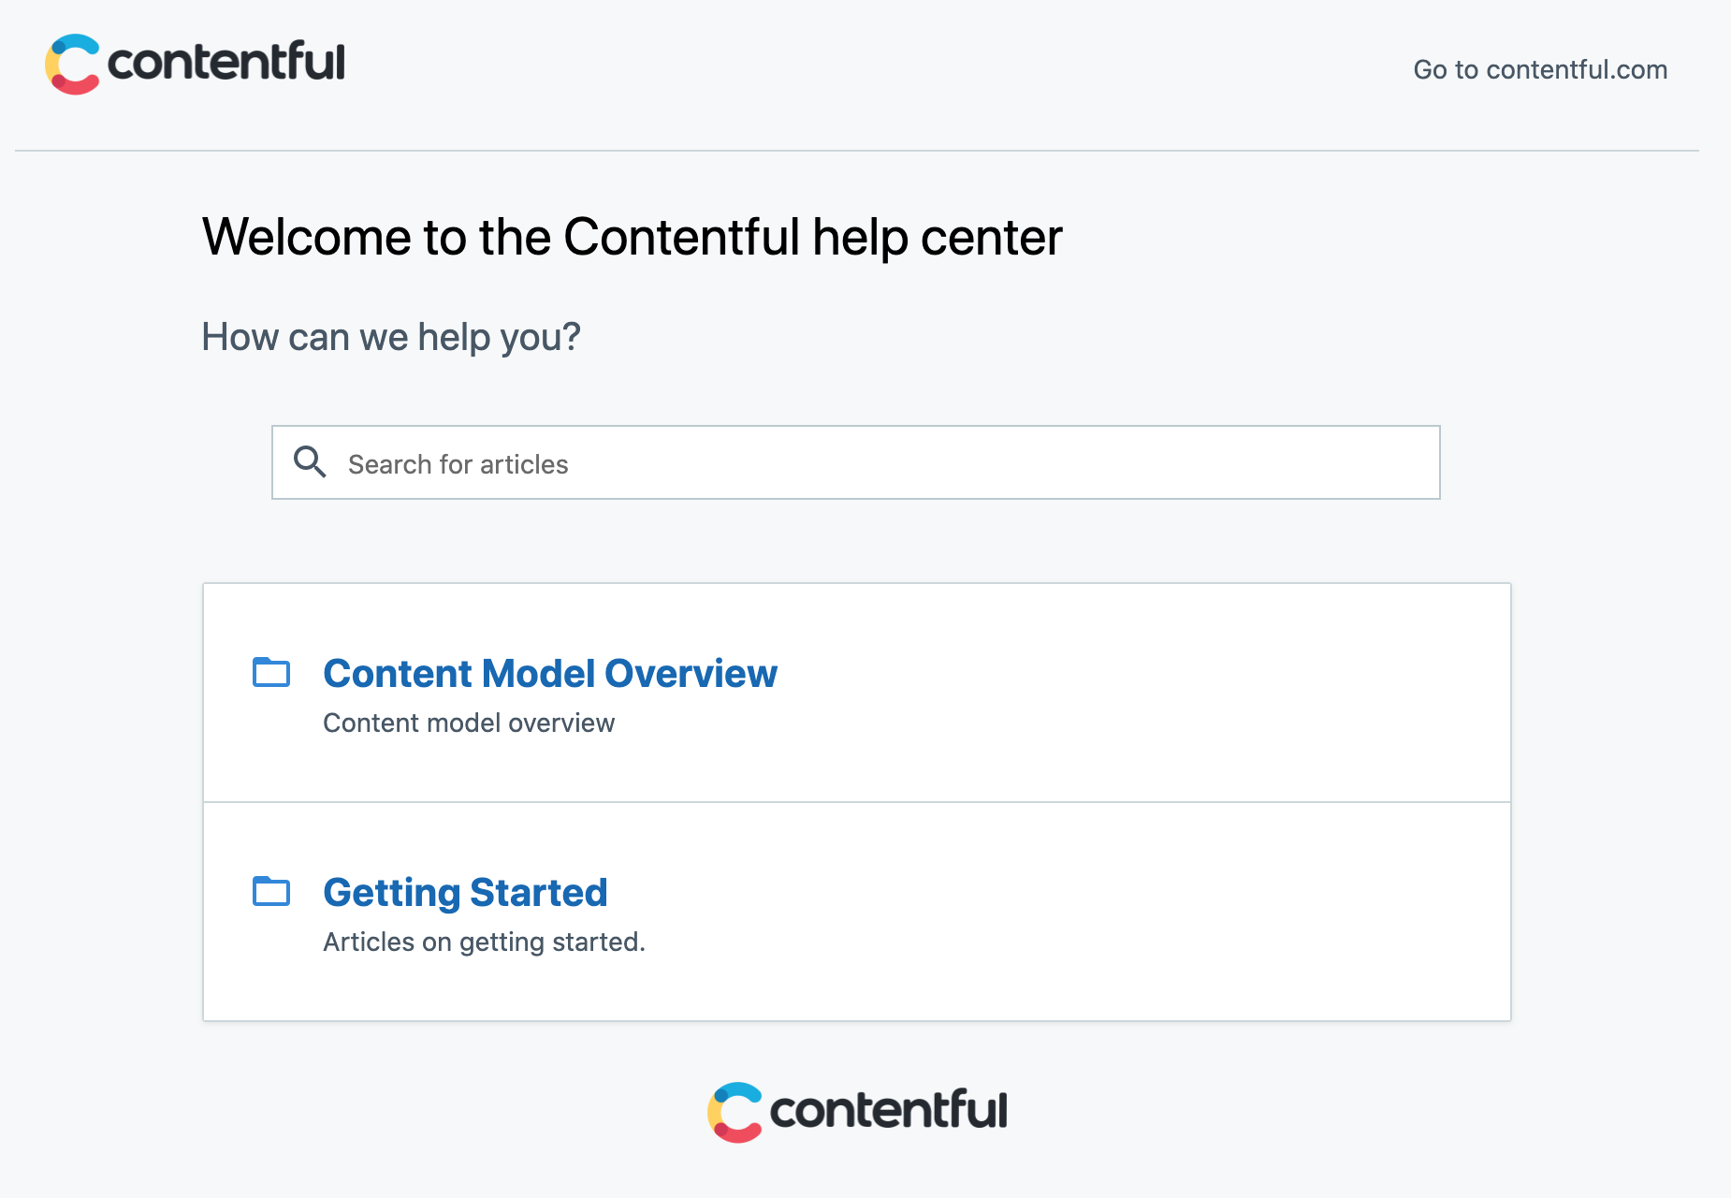1731x1198 pixels.
Task: Open the Go to contentful.com link
Action: pos(1540,69)
